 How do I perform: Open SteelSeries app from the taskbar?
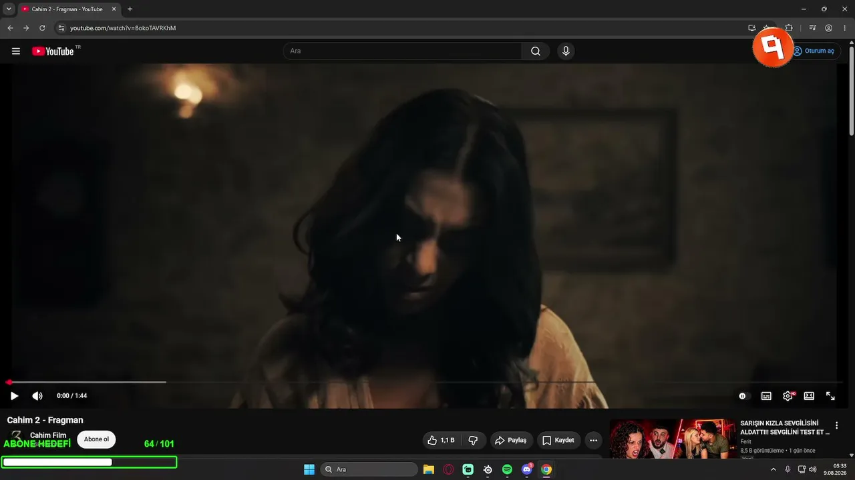click(x=488, y=469)
